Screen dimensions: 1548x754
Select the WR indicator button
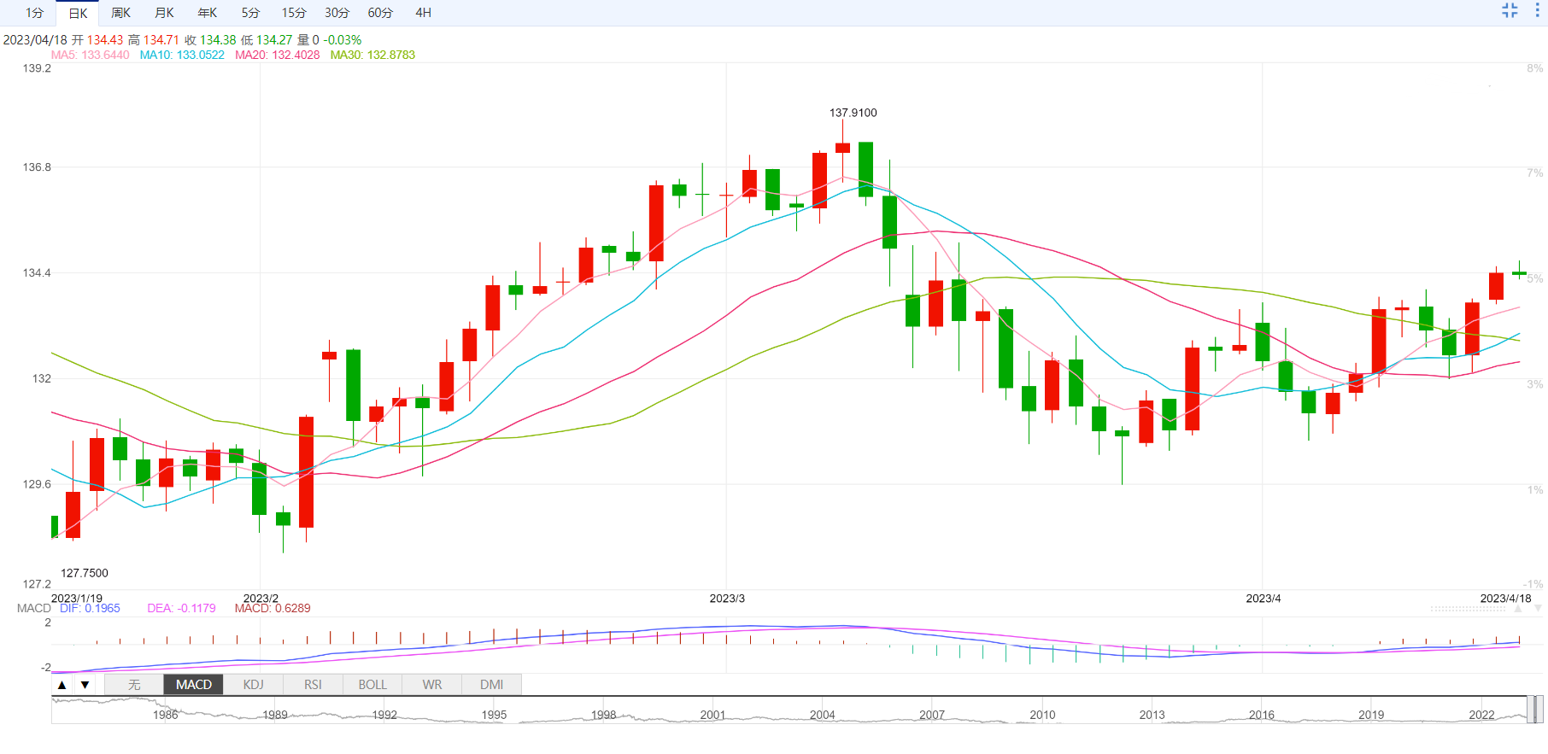point(432,685)
